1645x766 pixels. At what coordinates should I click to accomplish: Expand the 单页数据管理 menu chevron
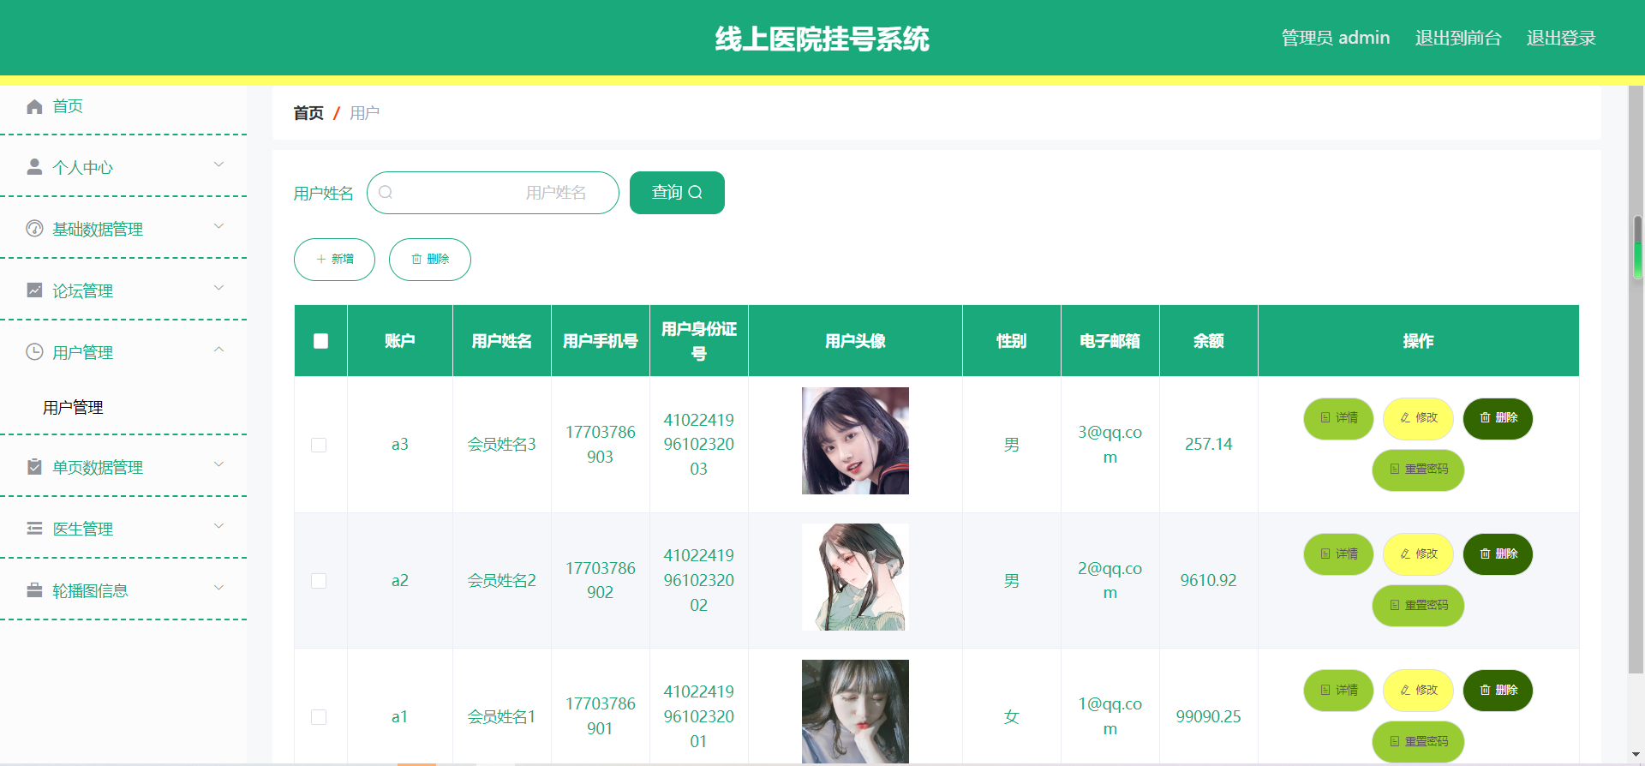(218, 464)
